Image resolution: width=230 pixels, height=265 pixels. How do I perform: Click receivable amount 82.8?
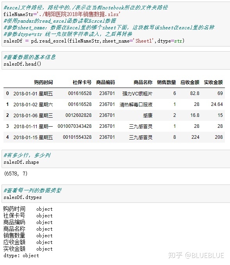(195, 93)
